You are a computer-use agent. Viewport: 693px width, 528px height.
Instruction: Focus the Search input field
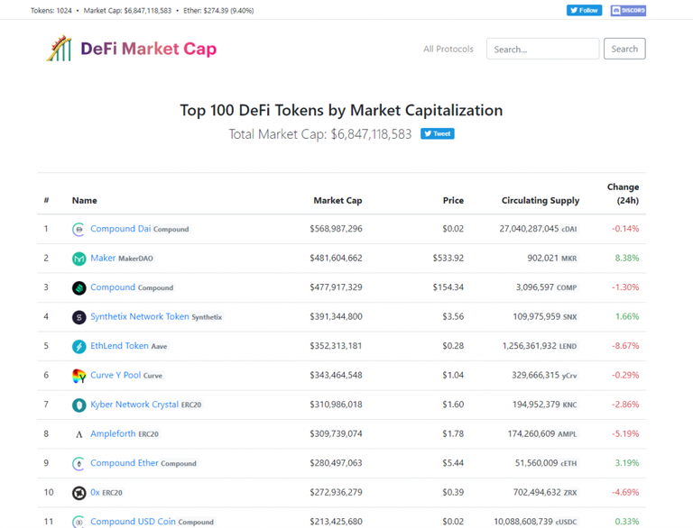[542, 49]
